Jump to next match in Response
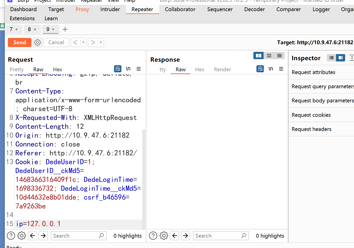The width and height of the screenshot is (354, 248). pos(185,236)
